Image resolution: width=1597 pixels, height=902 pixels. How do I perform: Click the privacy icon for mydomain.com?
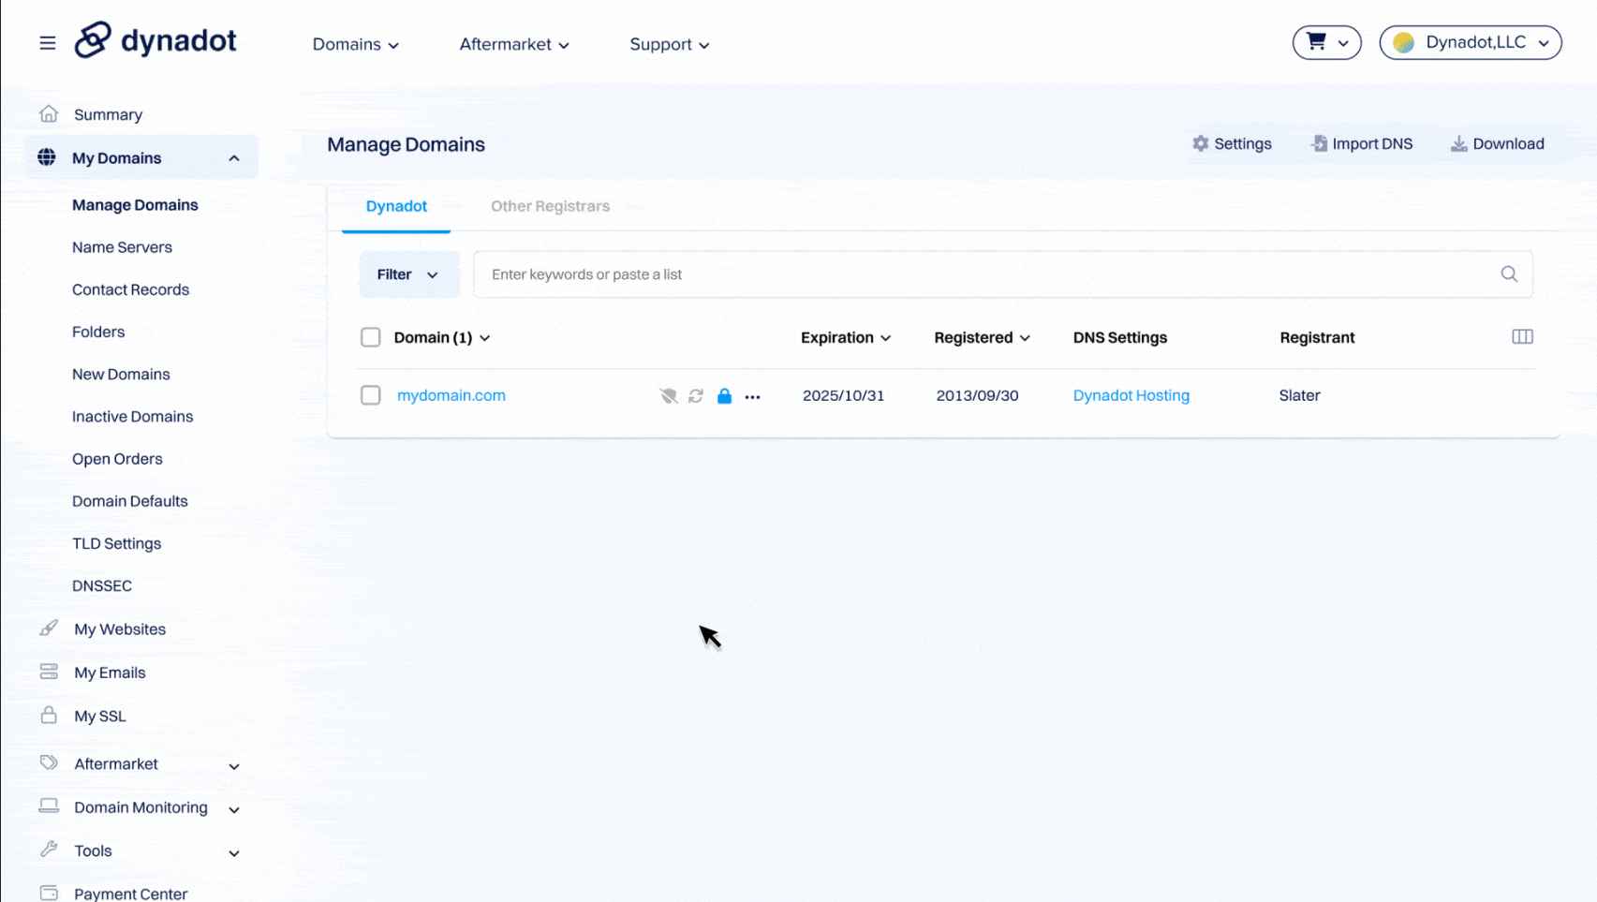668,396
